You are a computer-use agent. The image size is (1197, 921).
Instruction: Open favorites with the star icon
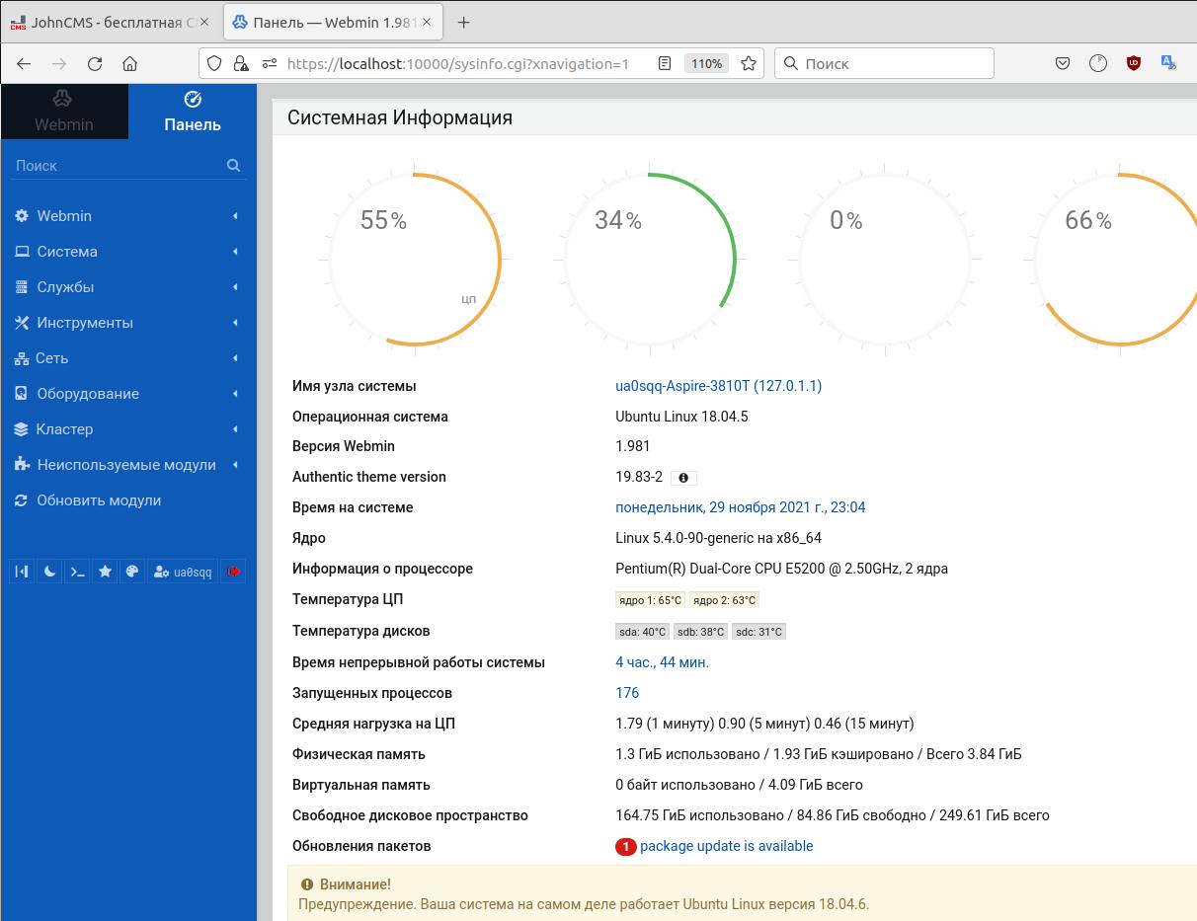point(105,572)
